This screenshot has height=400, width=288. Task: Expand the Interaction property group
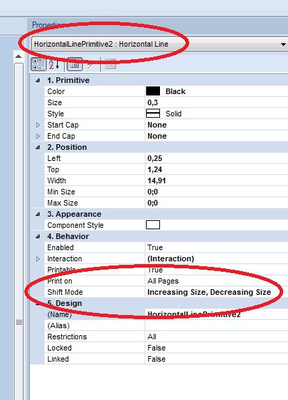(x=38, y=259)
